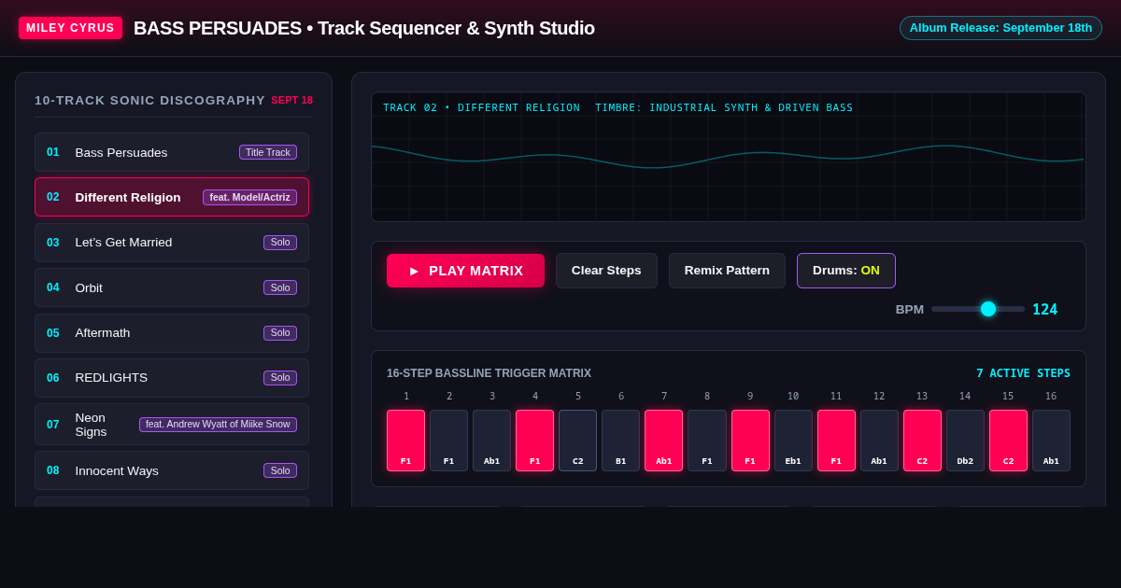The image size is (1121, 588).
Task: Toggle step 8 pad with note F1
Action: coord(707,441)
